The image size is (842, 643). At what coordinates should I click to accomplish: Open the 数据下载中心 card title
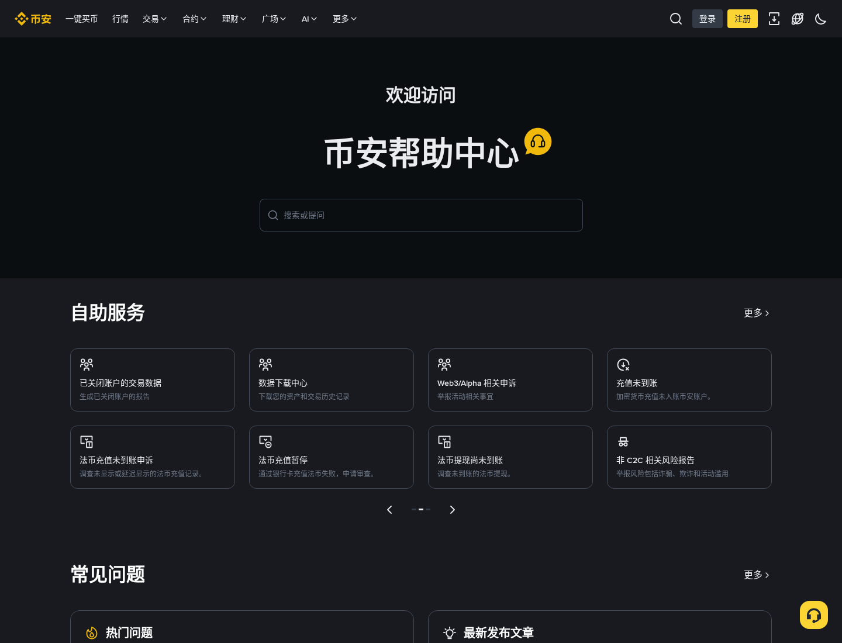(283, 383)
